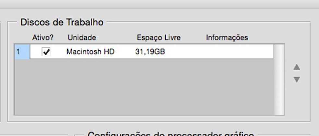Uncheck the Macintosh HD Ativo checkbox

point(46,52)
